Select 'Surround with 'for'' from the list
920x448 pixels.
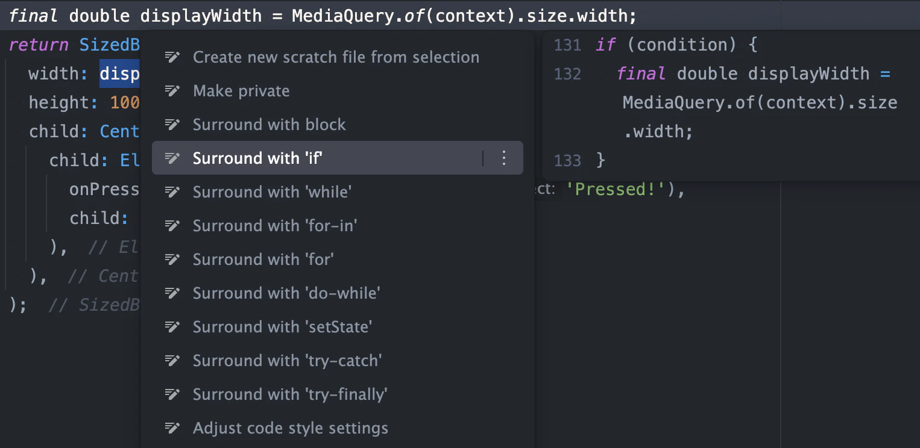262,259
